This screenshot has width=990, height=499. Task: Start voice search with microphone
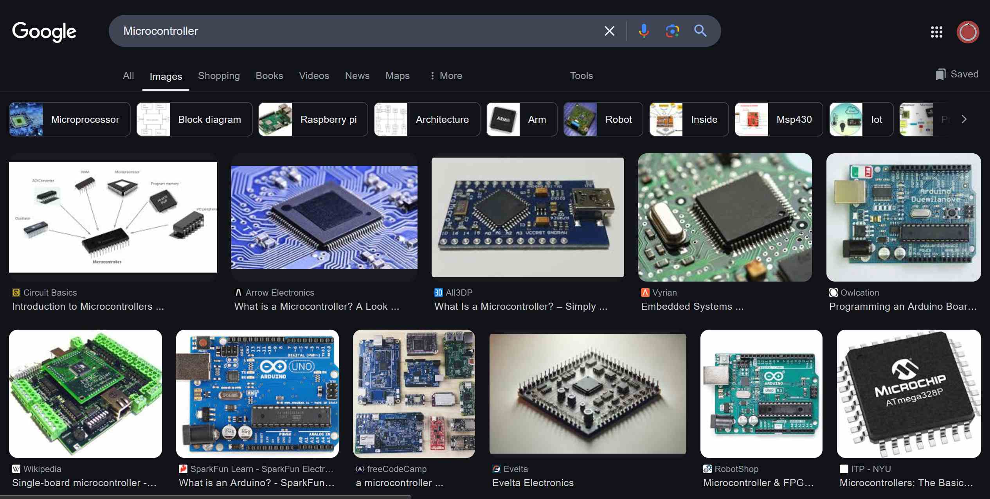click(644, 31)
